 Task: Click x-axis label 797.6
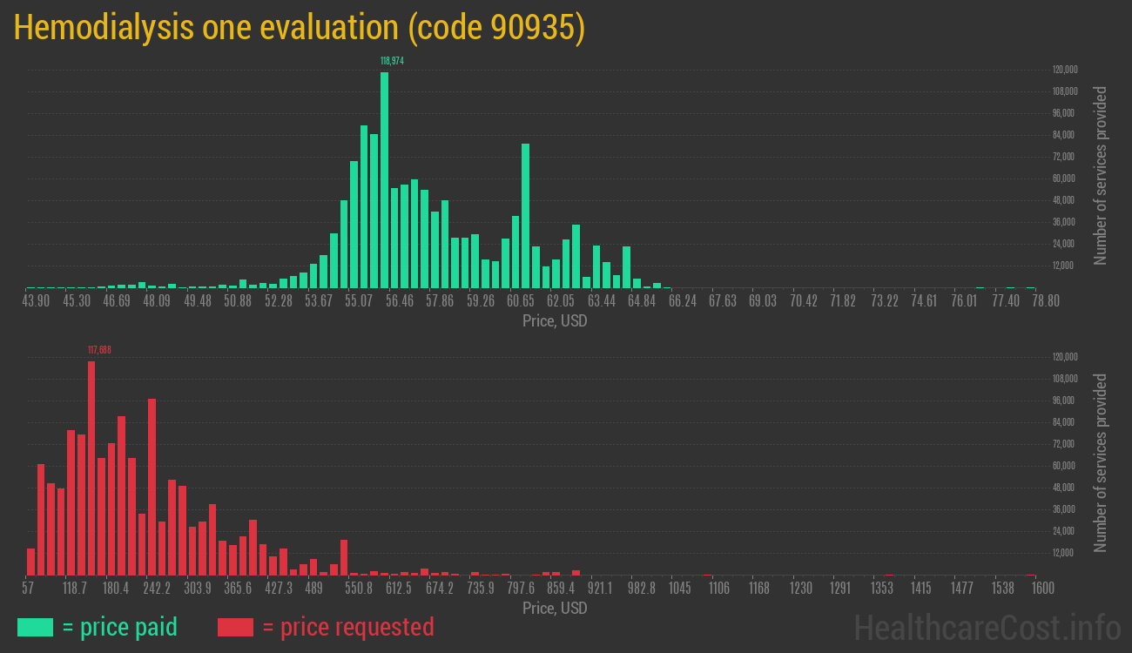click(521, 589)
